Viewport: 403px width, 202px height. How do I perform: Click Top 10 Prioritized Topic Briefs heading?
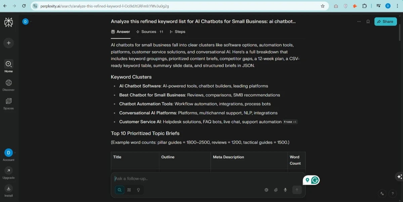click(x=145, y=133)
